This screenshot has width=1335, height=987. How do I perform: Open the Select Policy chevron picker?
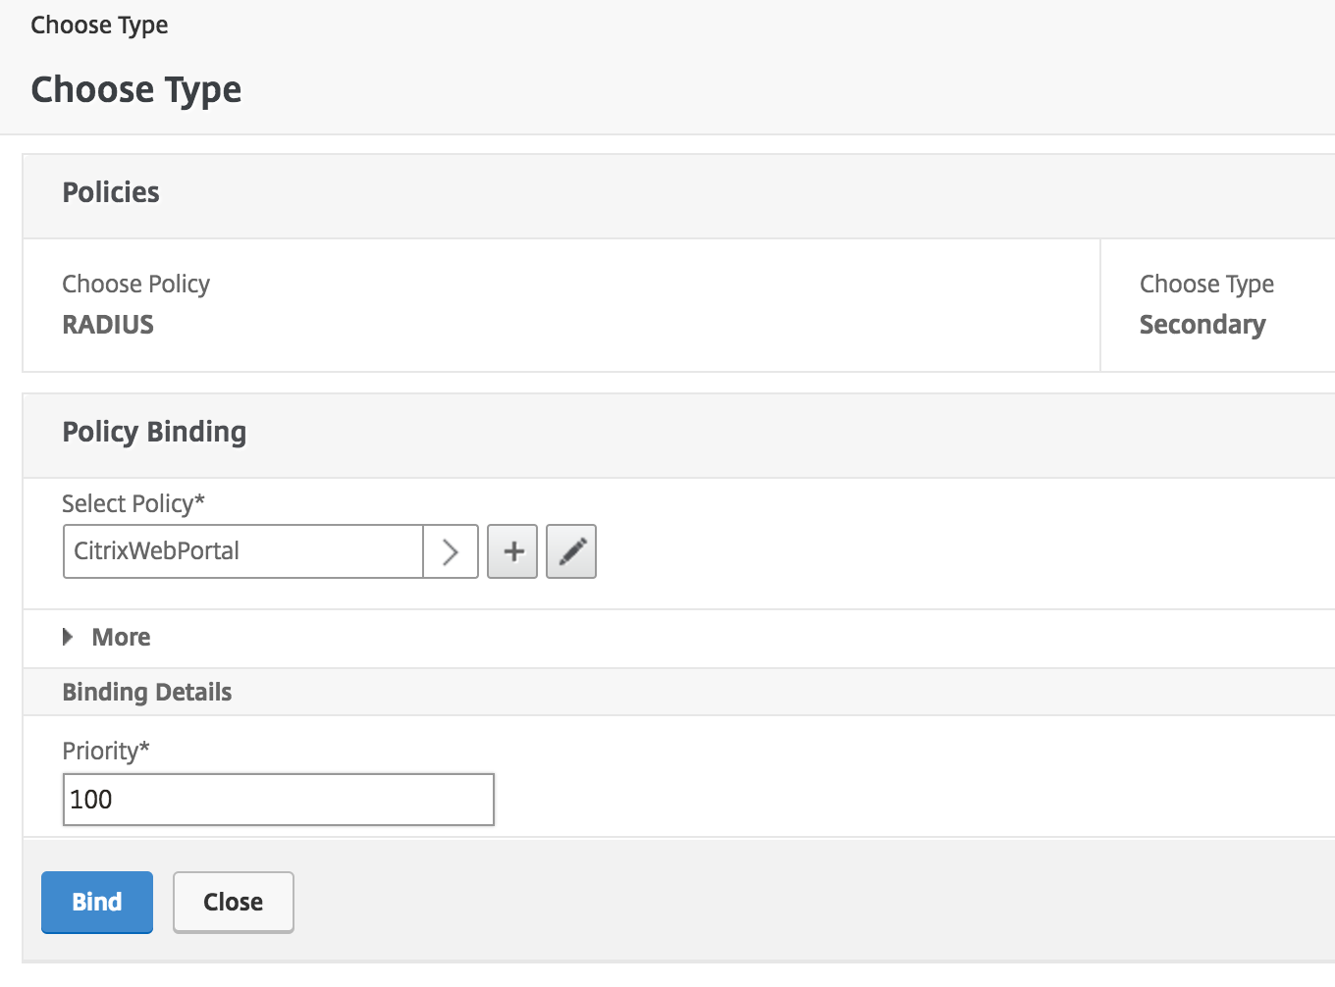pos(451,551)
